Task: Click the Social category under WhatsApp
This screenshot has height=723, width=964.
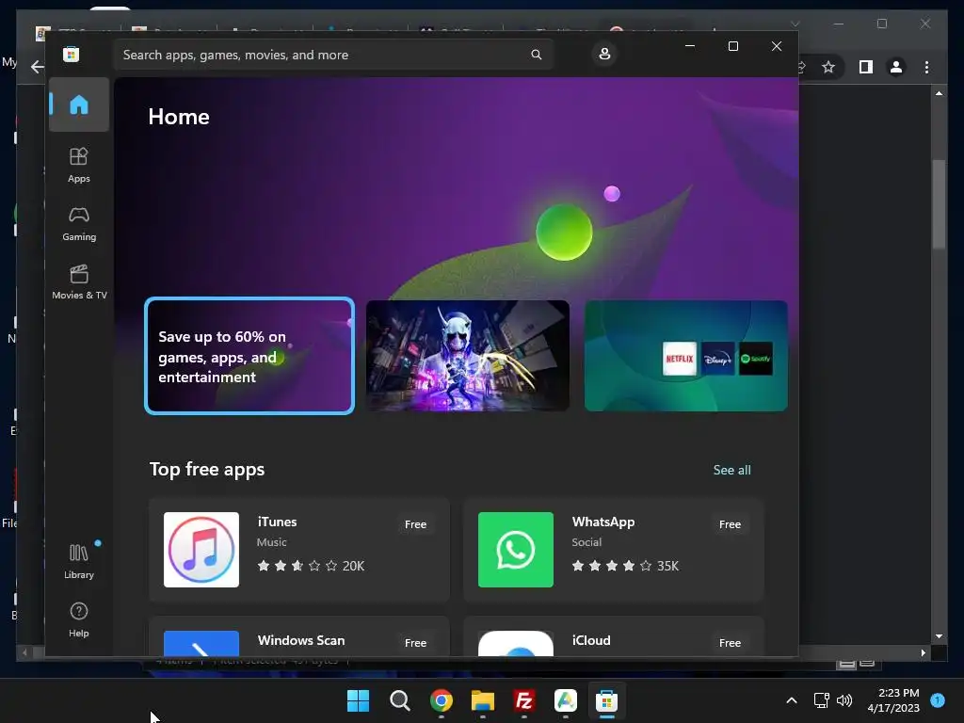Action: tap(586, 542)
